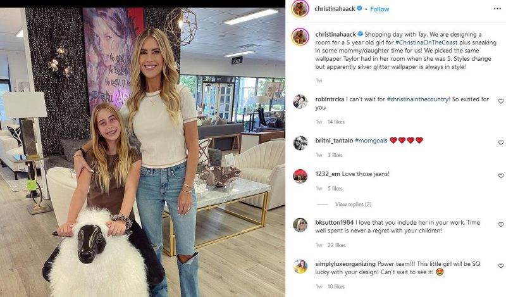
Task: Like simplyluxeorganizing's comment with the heart
Action: click(501, 265)
